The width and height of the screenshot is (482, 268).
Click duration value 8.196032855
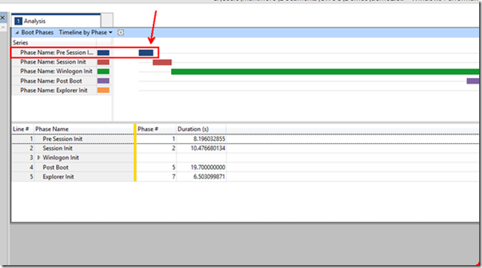coord(209,139)
